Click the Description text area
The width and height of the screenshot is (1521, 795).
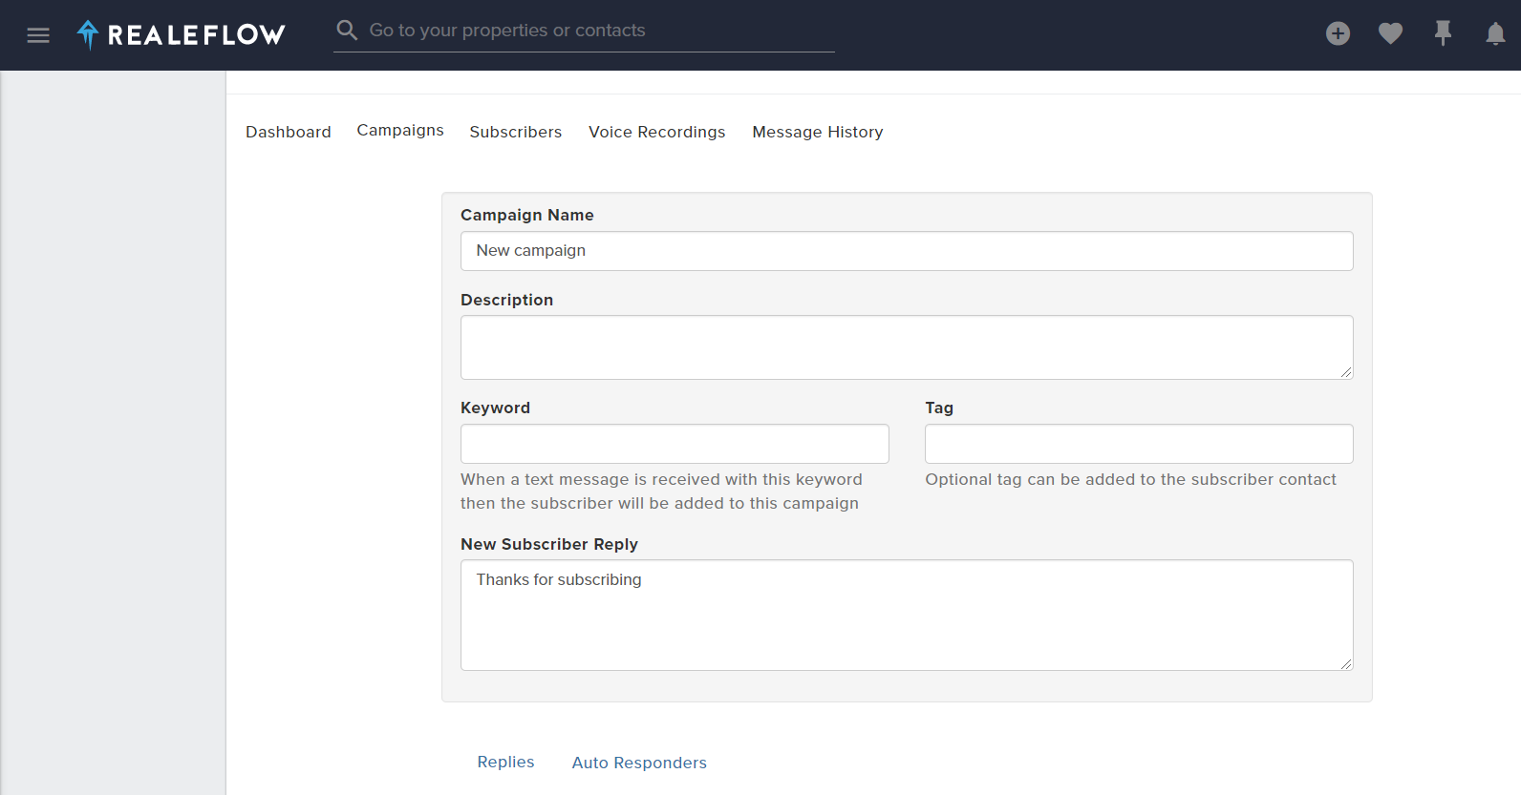point(907,347)
